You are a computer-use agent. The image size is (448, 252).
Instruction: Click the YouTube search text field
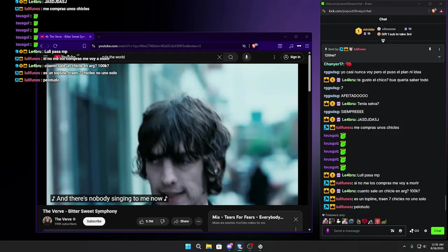coord(157,57)
